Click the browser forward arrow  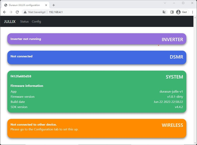pyautogui.click(x=11, y=12)
